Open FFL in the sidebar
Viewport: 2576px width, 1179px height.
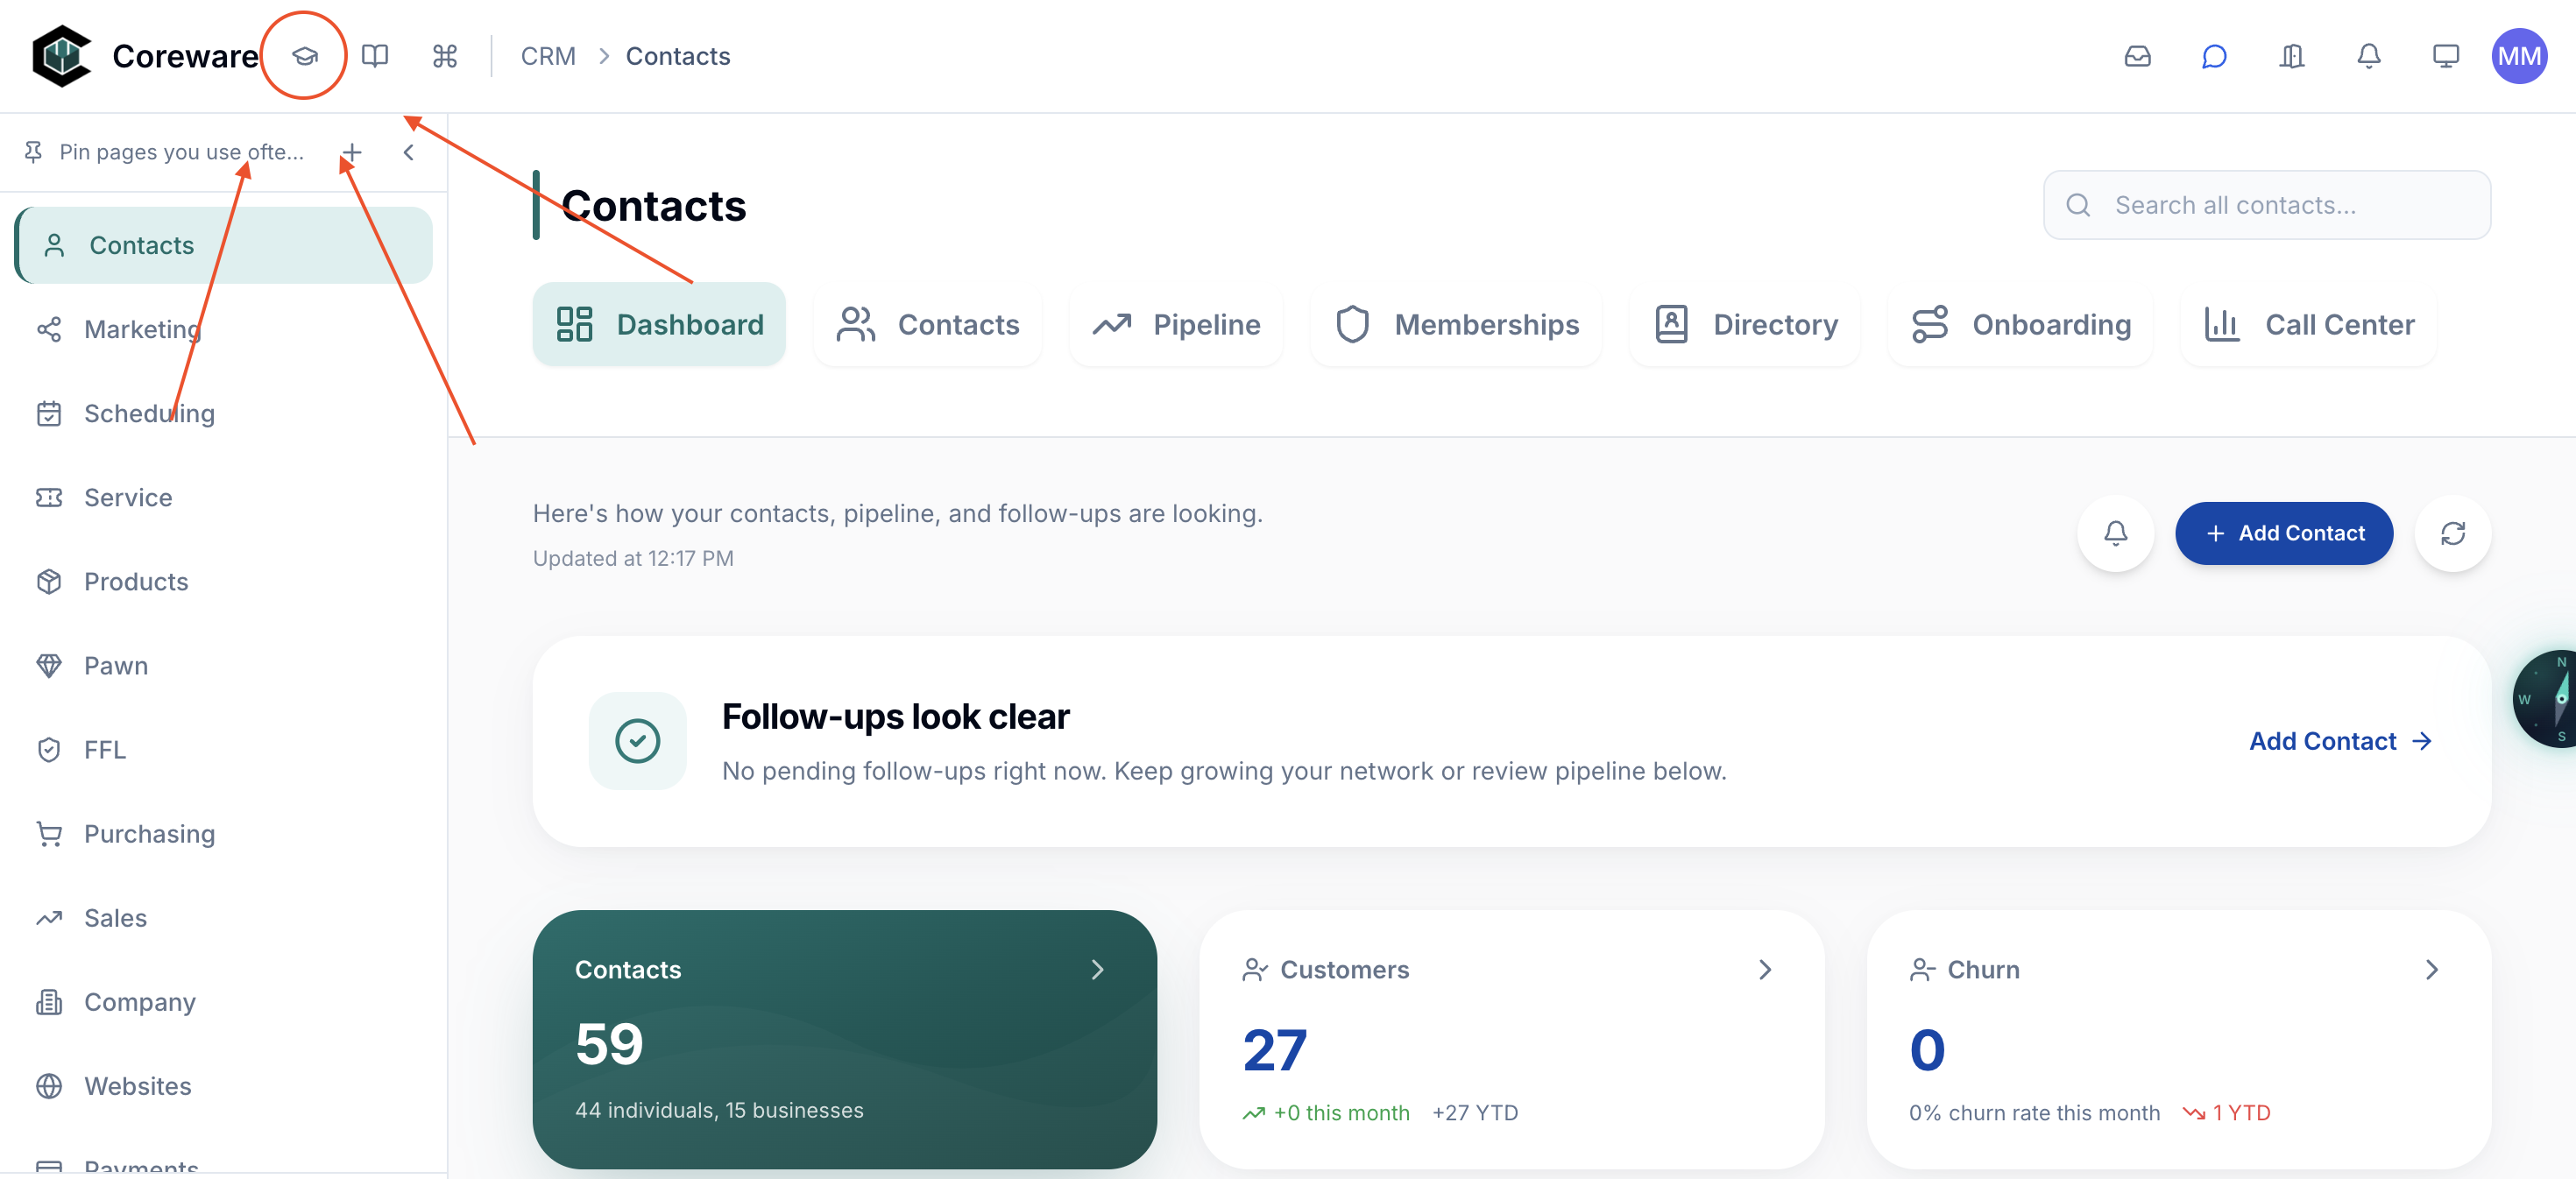point(224,749)
